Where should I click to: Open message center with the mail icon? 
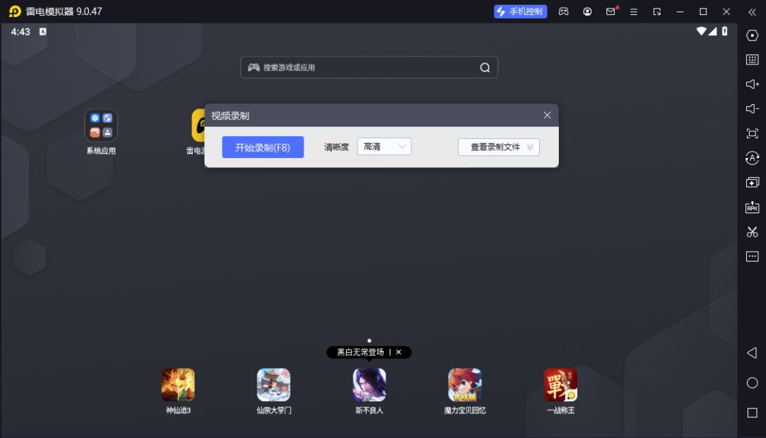[x=611, y=11]
